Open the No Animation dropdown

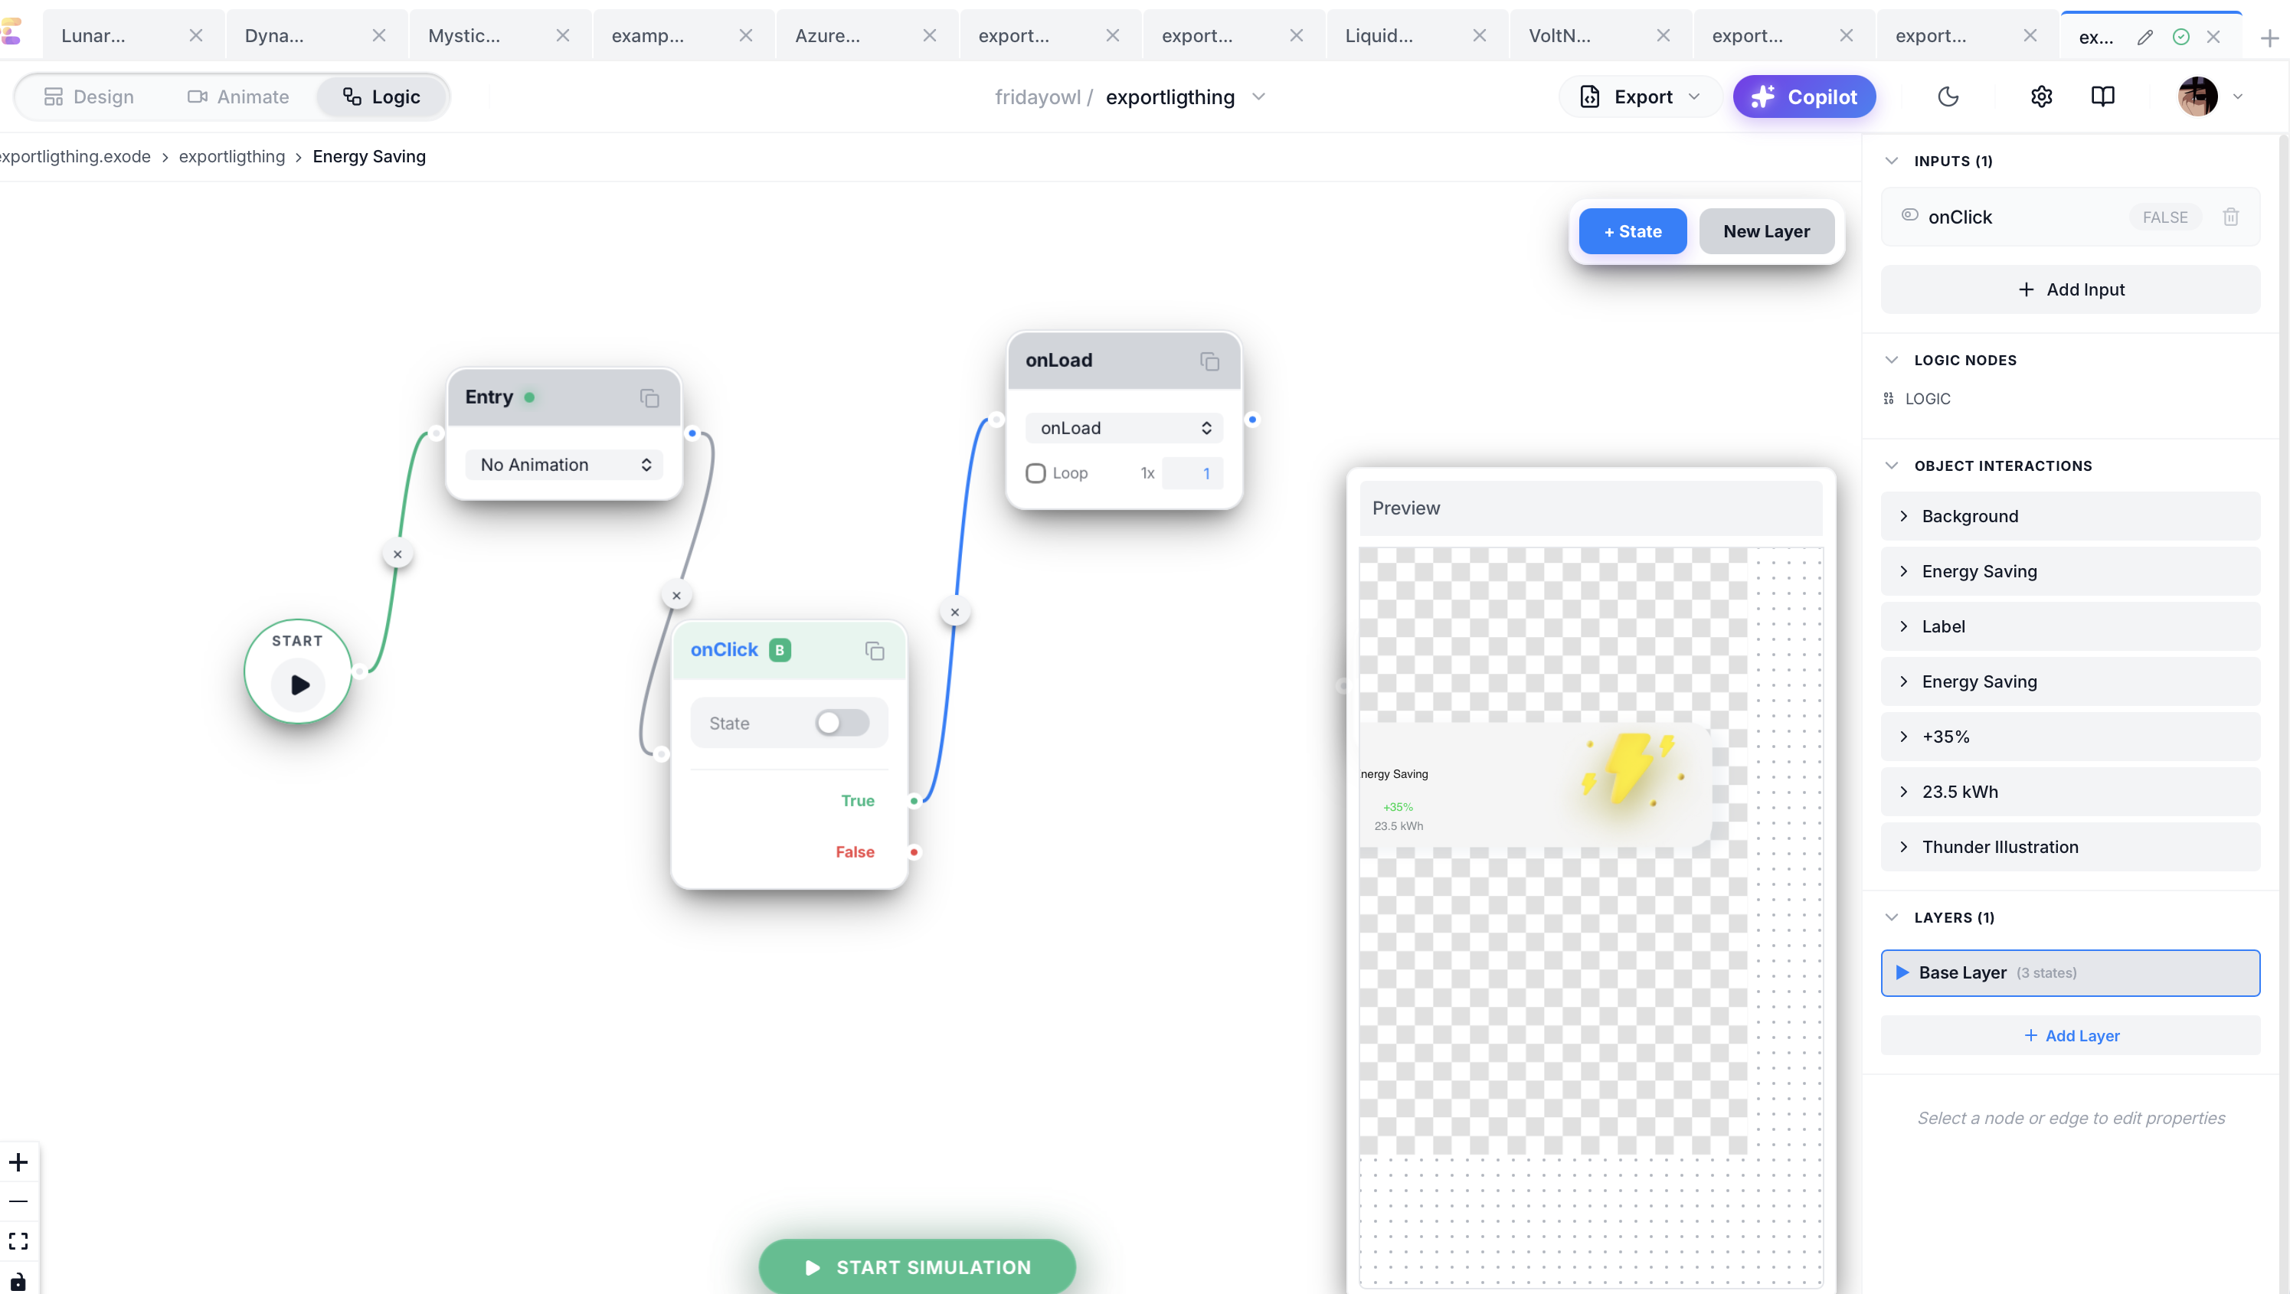(564, 465)
